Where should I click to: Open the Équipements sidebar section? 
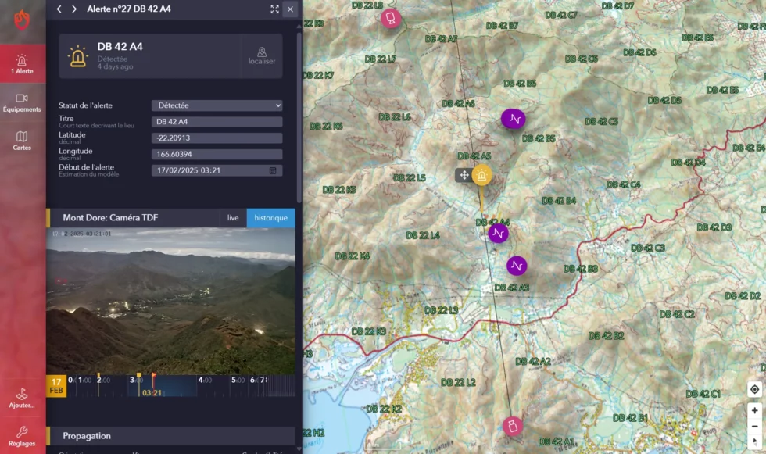tap(22, 102)
